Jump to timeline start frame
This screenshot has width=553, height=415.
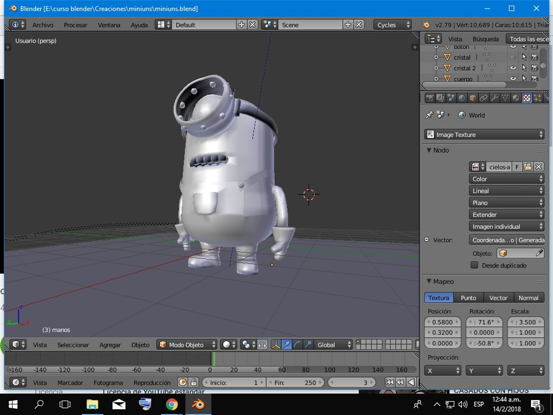coord(389,382)
